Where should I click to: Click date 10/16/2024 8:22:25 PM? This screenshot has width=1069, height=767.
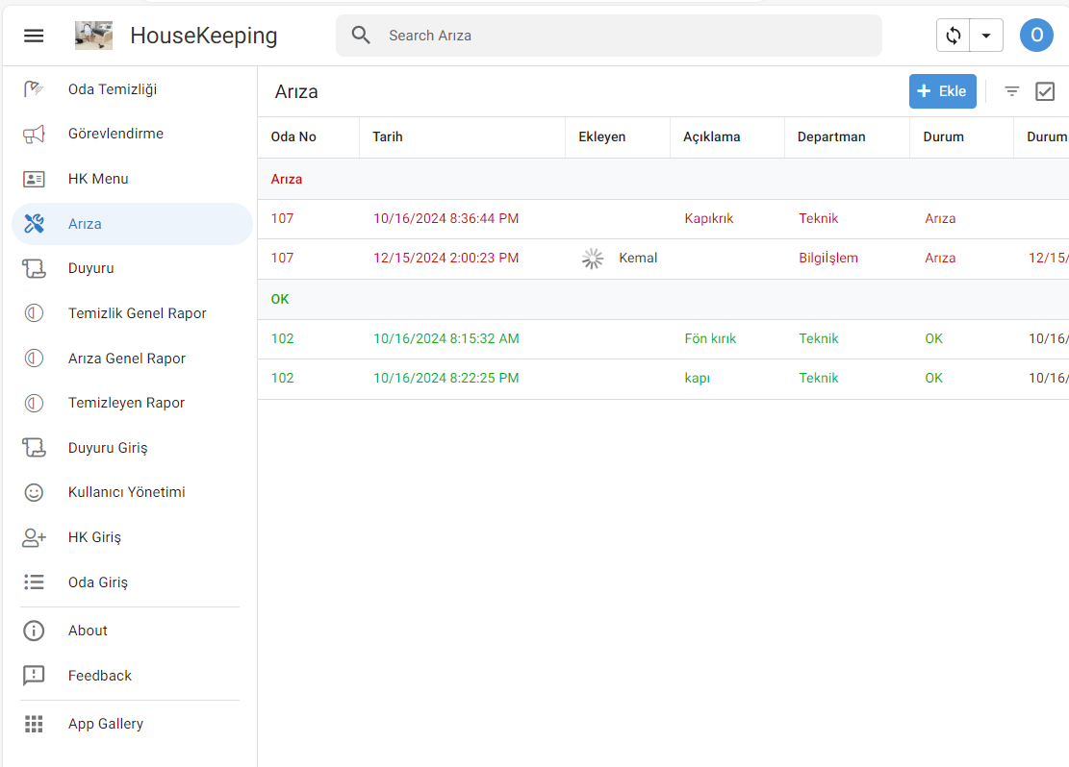click(445, 378)
